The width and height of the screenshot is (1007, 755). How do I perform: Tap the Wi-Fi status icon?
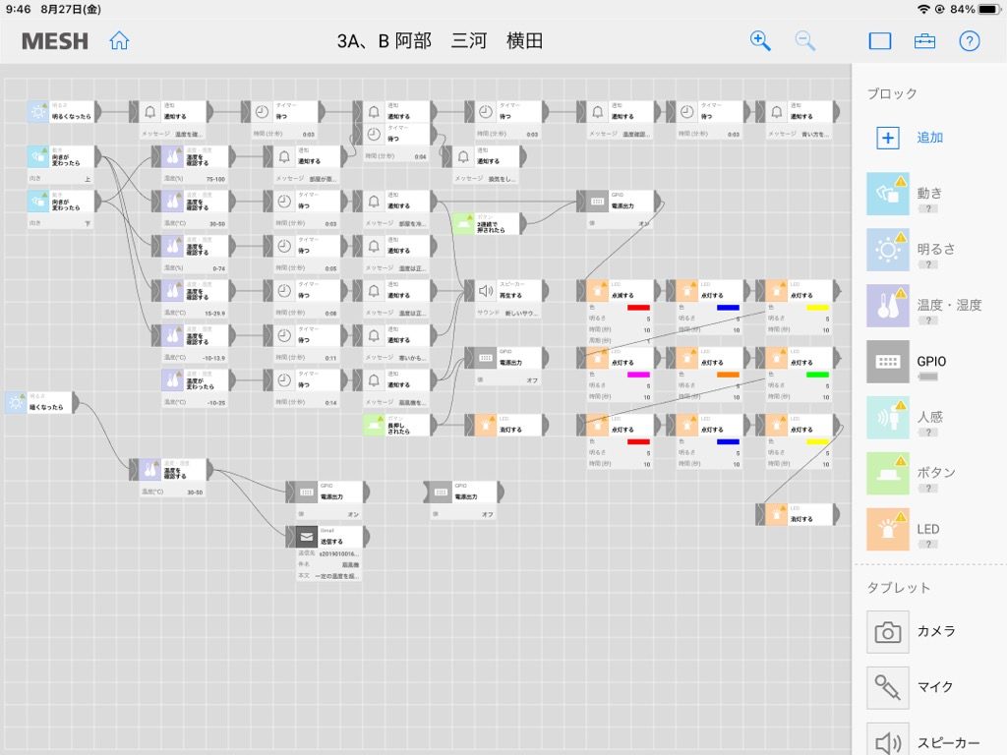tap(923, 9)
